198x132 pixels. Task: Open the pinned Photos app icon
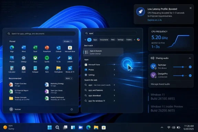[12, 58]
